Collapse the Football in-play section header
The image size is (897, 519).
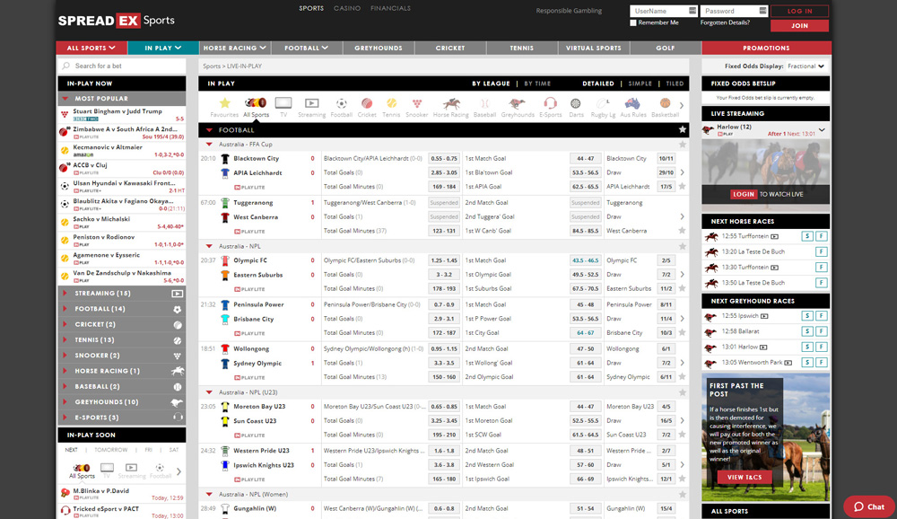click(444, 130)
